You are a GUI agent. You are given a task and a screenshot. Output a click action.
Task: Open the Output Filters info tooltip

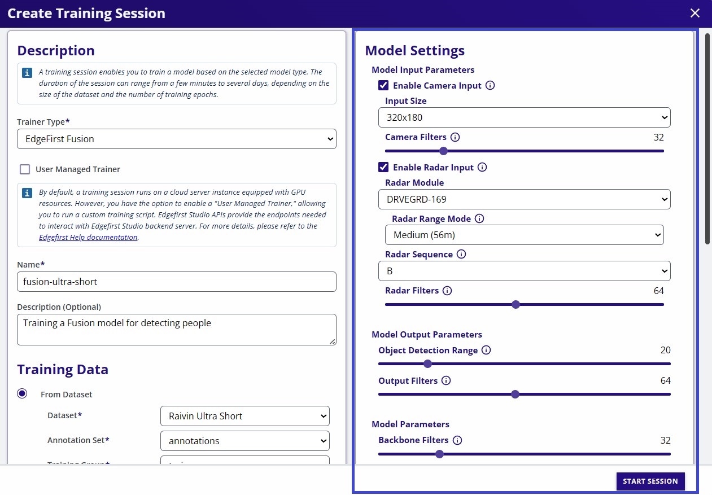point(447,380)
